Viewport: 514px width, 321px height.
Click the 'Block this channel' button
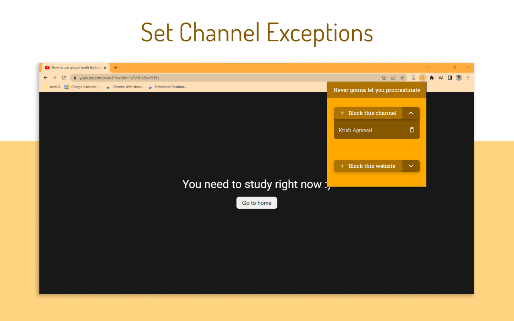tap(368, 113)
